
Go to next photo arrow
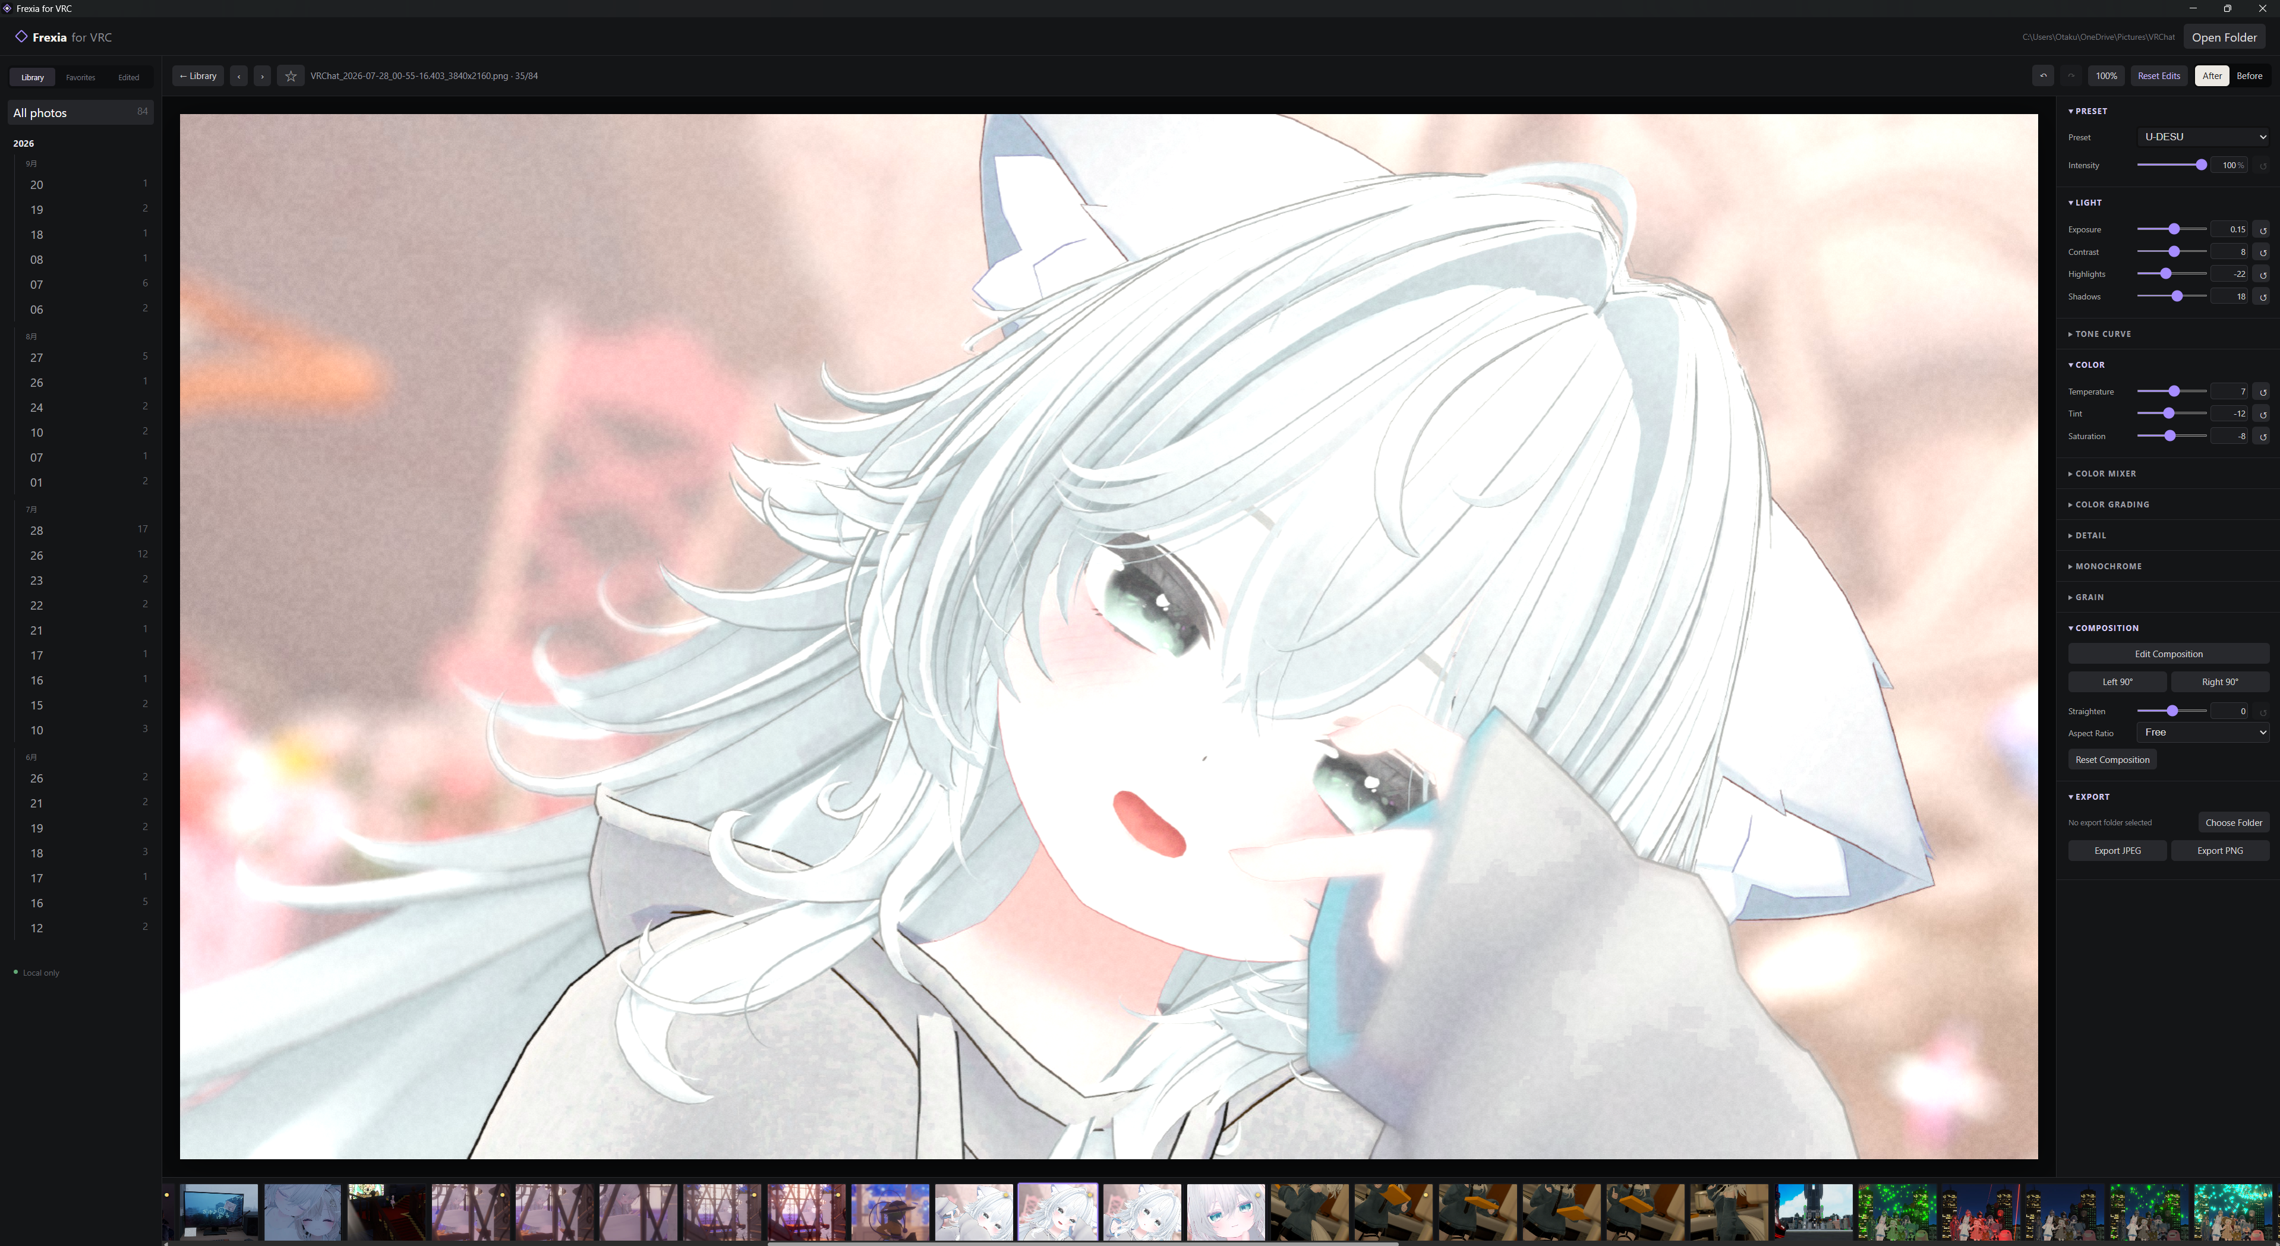(262, 76)
